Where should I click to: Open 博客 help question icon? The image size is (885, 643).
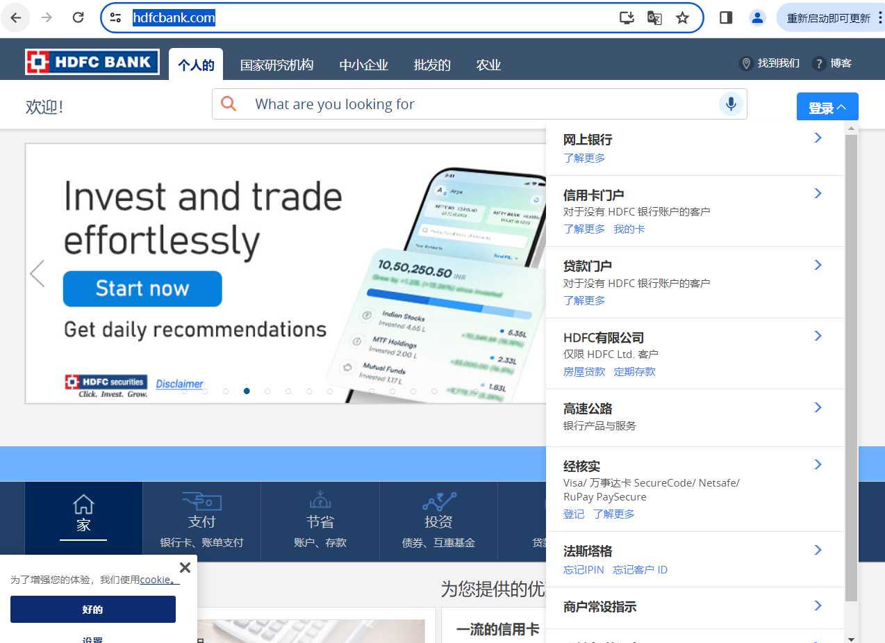tap(819, 63)
